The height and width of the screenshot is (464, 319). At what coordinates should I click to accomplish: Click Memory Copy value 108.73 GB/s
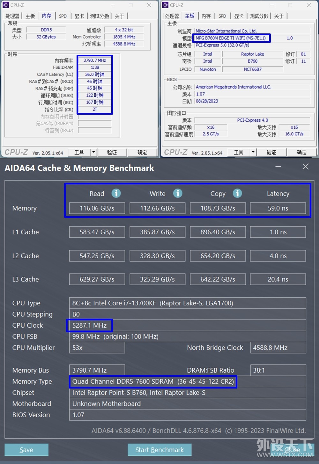[x=218, y=208]
